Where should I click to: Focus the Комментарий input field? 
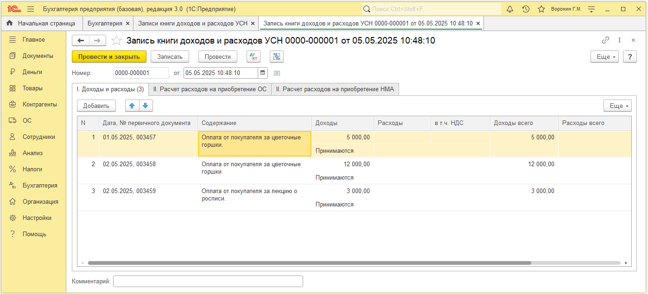tap(208, 281)
